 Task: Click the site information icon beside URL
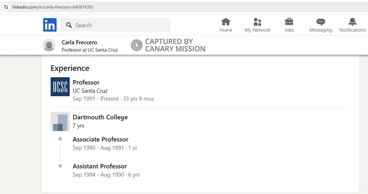click(6, 7)
